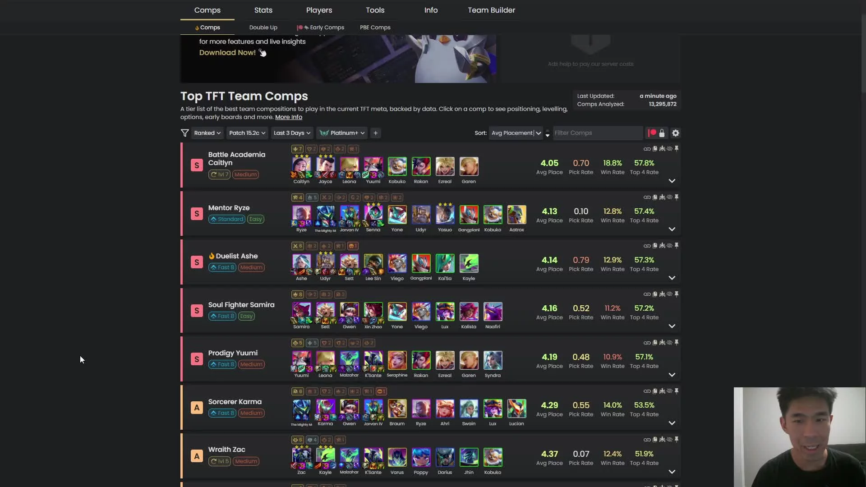The image size is (866, 487).
Task: Toggle visibility of Sorcerer Karma comp
Action: tap(669, 391)
